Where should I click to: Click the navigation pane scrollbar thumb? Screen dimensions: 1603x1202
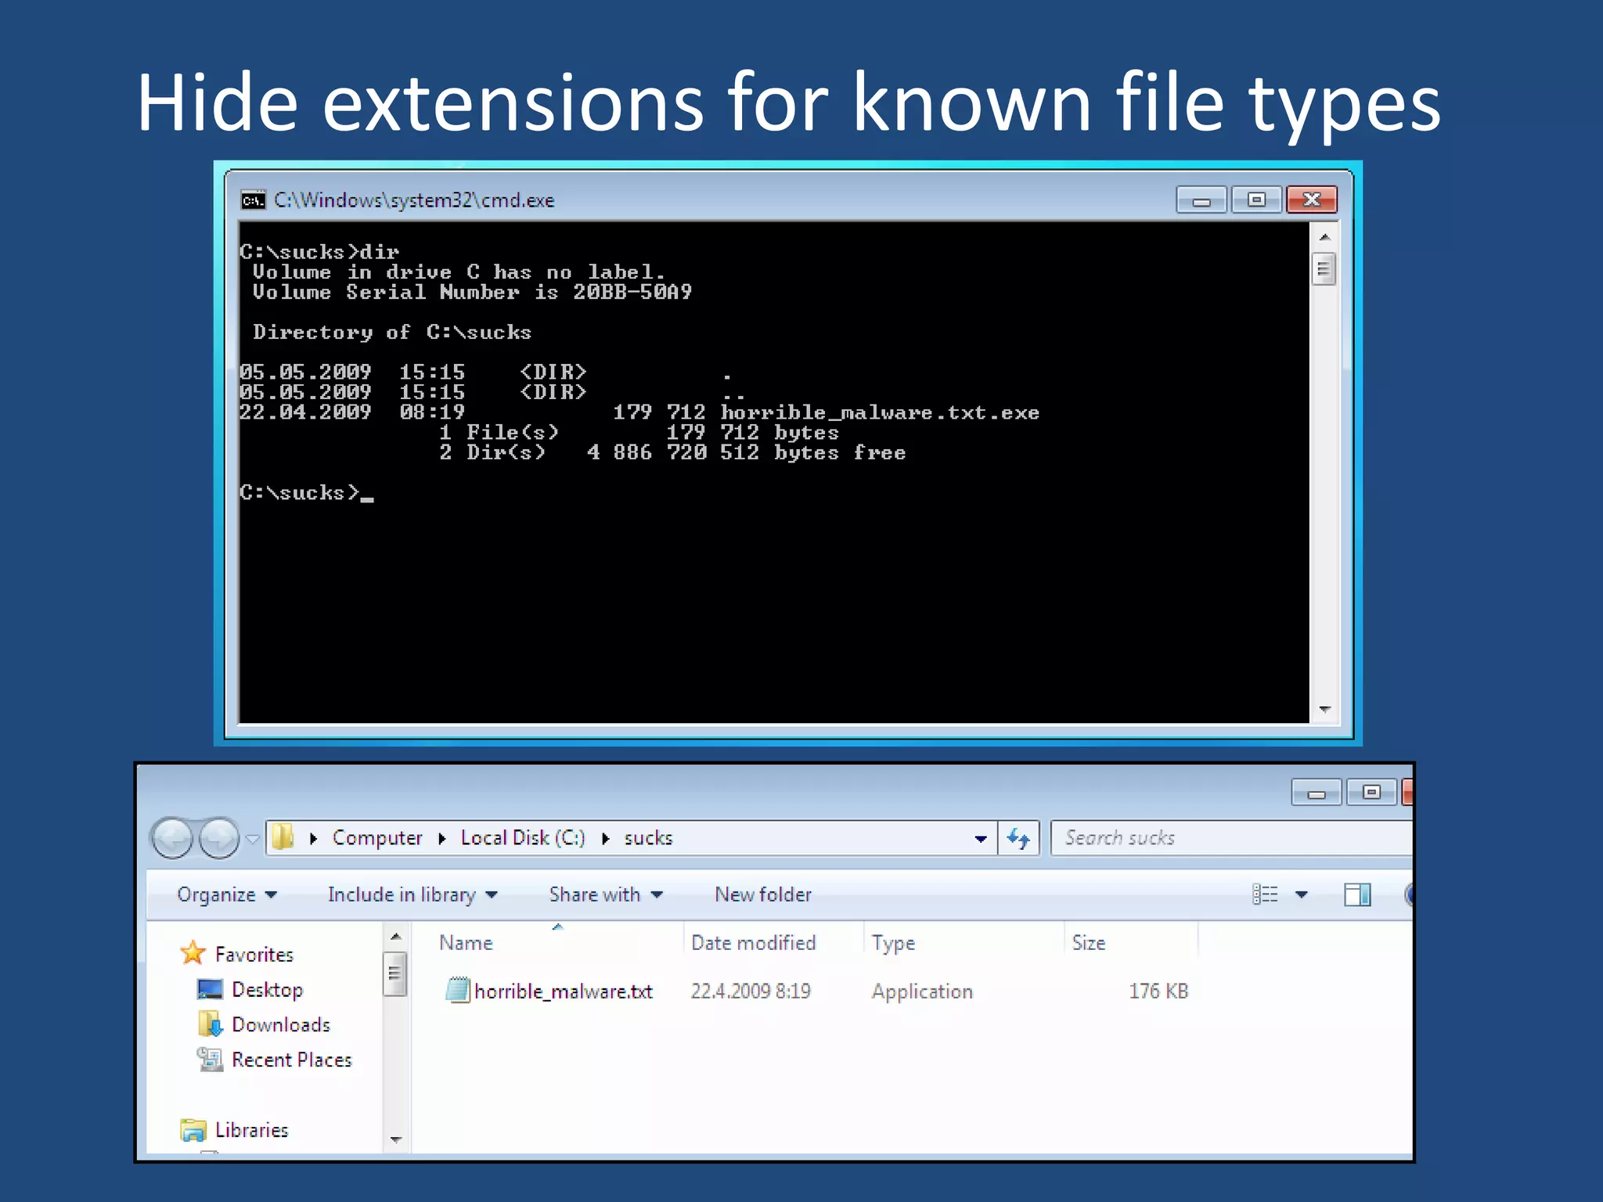(395, 973)
